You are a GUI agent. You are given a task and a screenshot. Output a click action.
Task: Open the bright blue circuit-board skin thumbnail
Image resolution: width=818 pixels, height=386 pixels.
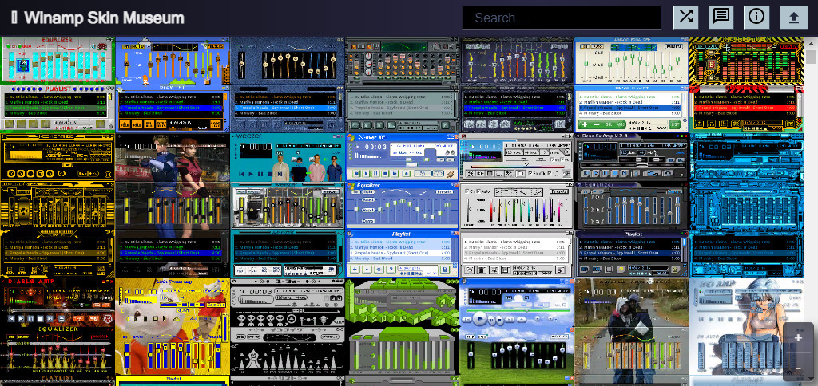tap(747, 205)
